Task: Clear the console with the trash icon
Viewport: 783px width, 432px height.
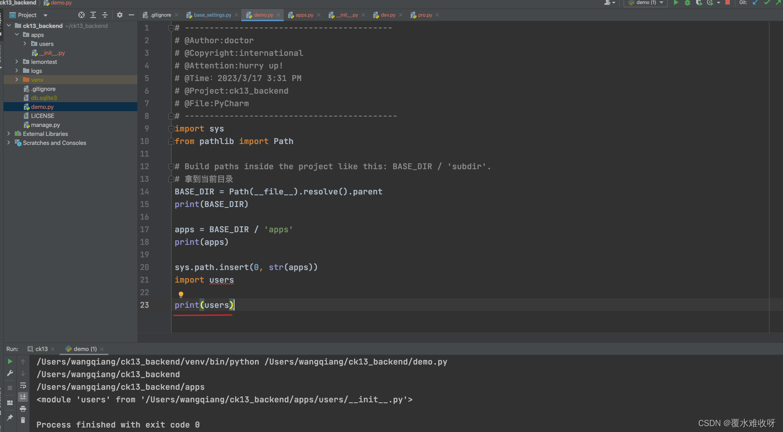Action: (x=23, y=420)
